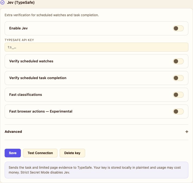The image size is (193, 183).
Task: Click the TYPESAFE API KEY label
Action: (x=19, y=40)
